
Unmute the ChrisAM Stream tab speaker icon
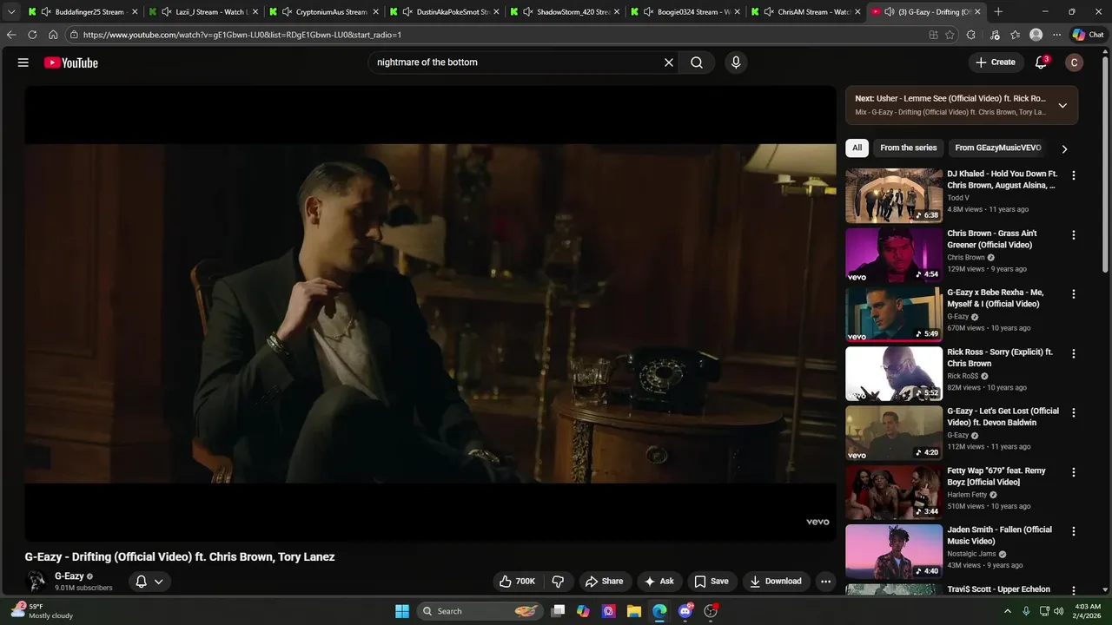pos(769,12)
